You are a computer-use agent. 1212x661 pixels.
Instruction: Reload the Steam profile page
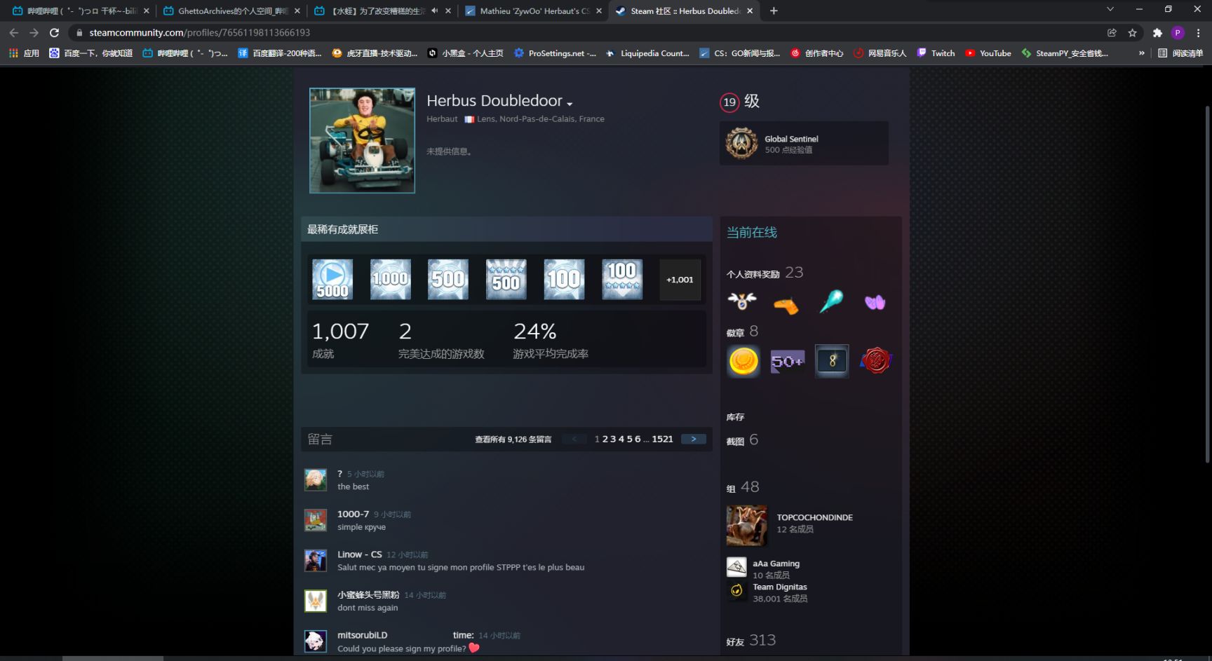click(54, 32)
